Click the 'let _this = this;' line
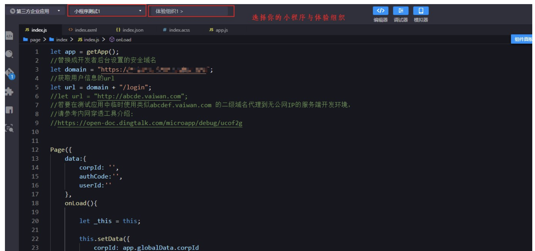This screenshot has width=535, height=251. pos(110,221)
